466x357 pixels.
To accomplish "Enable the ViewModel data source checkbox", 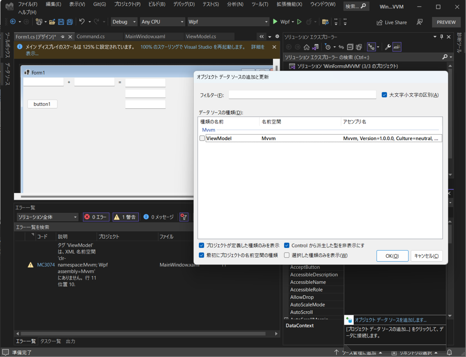I will (x=202, y=138).
